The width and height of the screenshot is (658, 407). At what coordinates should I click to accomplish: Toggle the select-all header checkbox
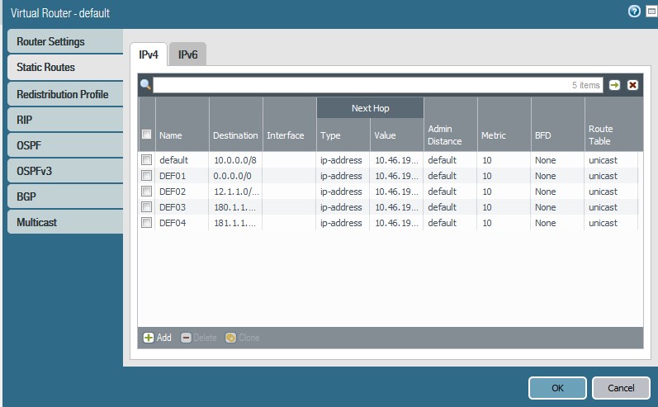[x=146, y=135]
